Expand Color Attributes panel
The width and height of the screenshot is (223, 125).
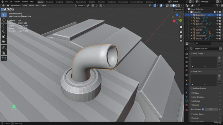tap(198, 97)
